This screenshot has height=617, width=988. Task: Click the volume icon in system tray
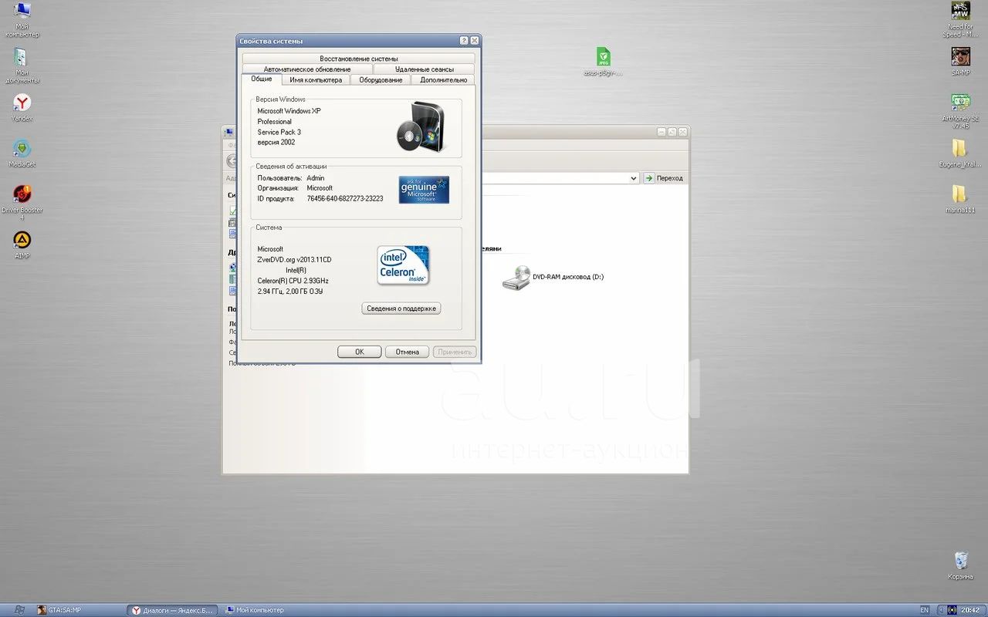(x=952, y=610)
